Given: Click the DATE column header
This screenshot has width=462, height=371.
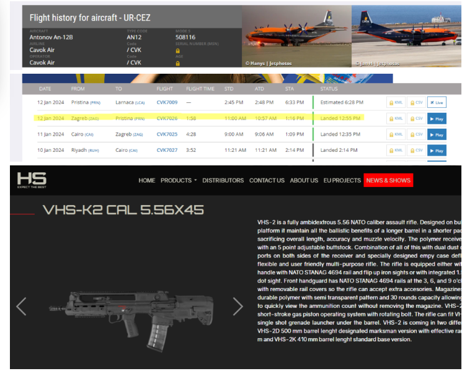Looking at the screenshot, I should 45,89.
